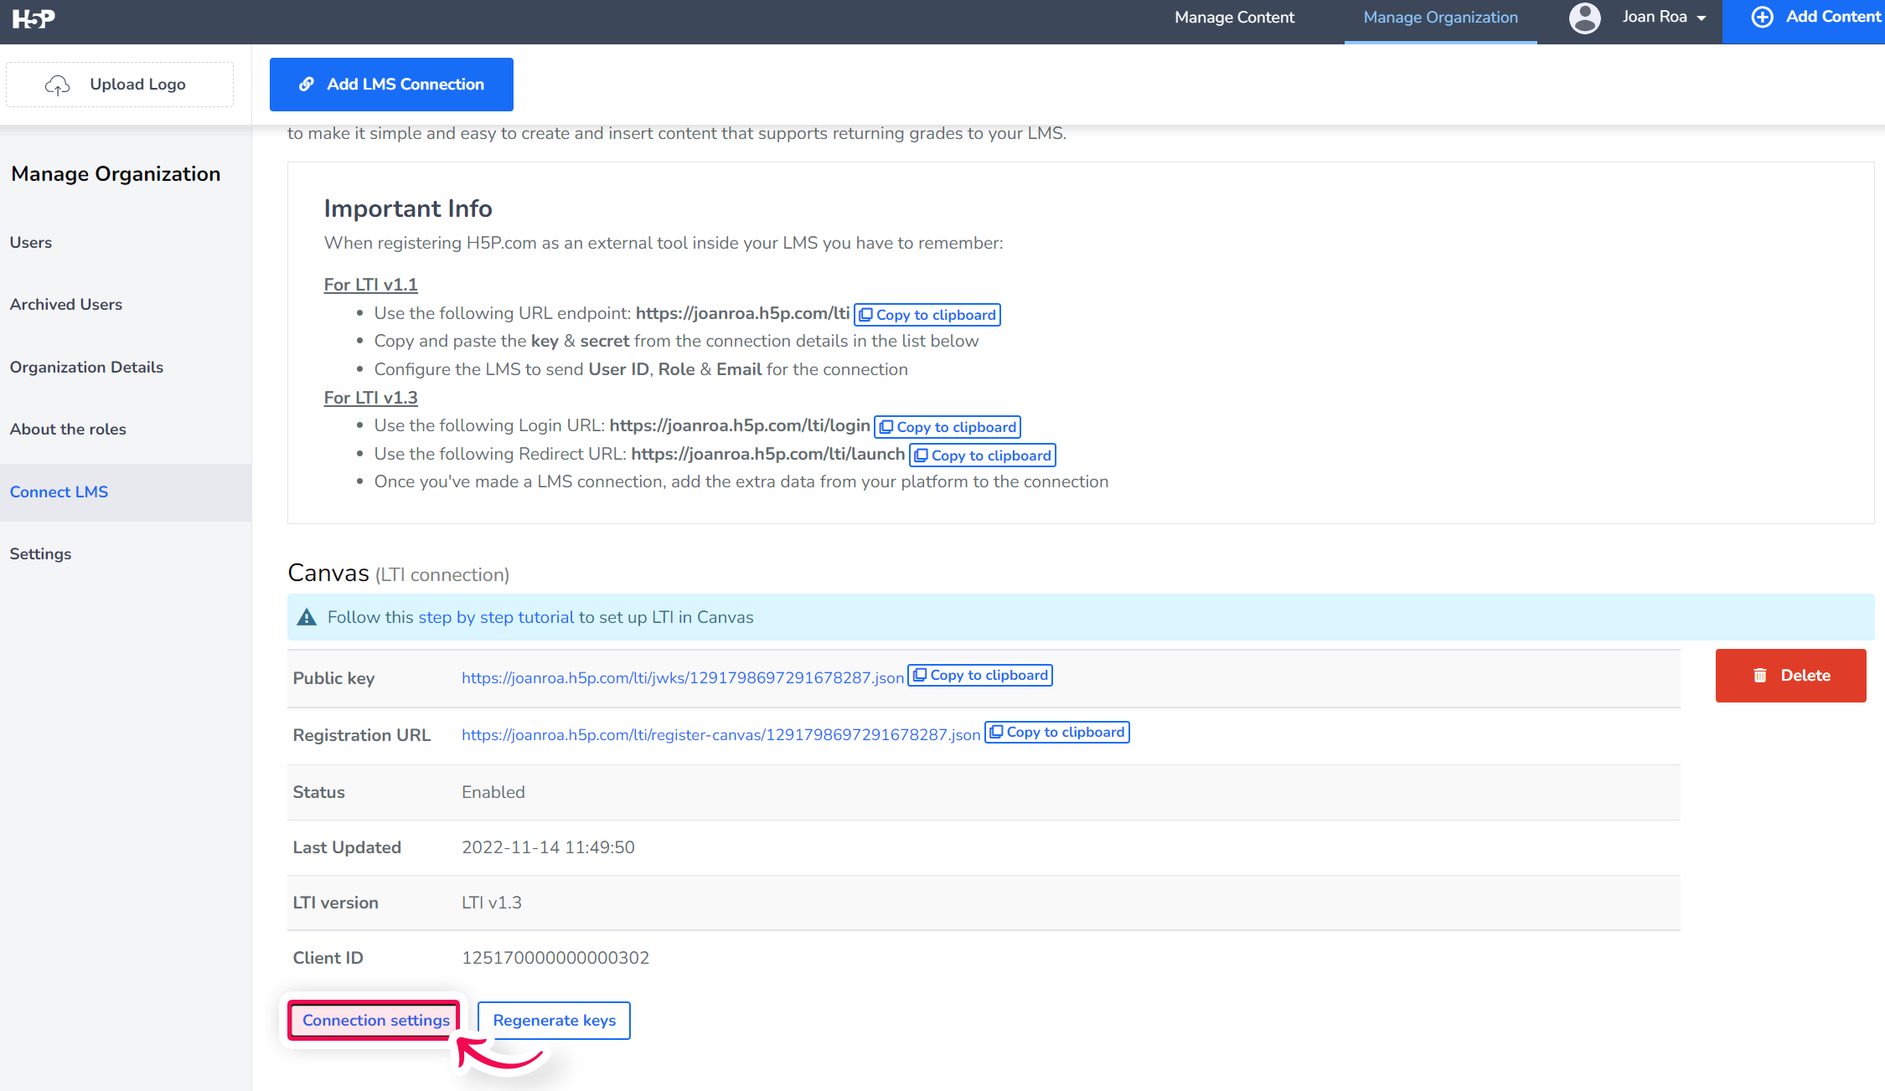Open Organization Details in the sidebar

pos(86,368)
